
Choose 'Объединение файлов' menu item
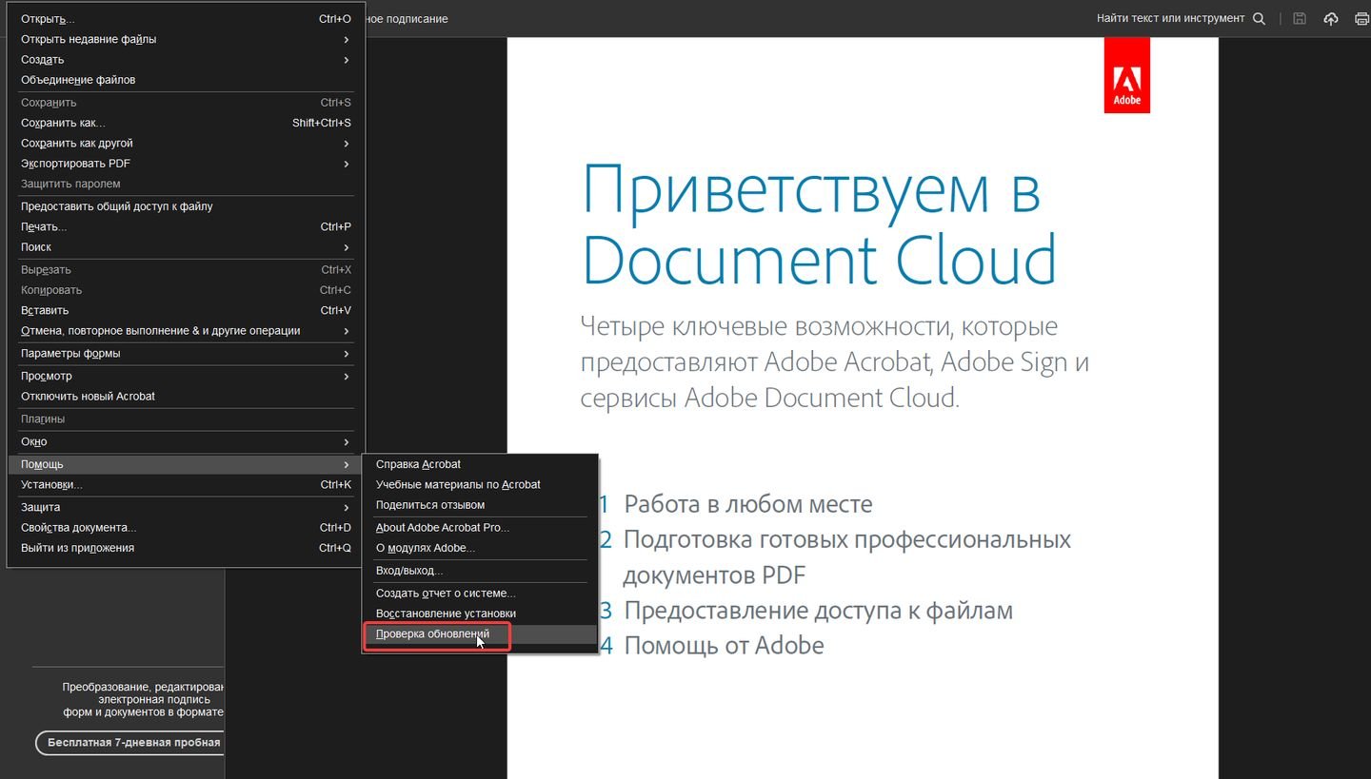click(186, 80)
